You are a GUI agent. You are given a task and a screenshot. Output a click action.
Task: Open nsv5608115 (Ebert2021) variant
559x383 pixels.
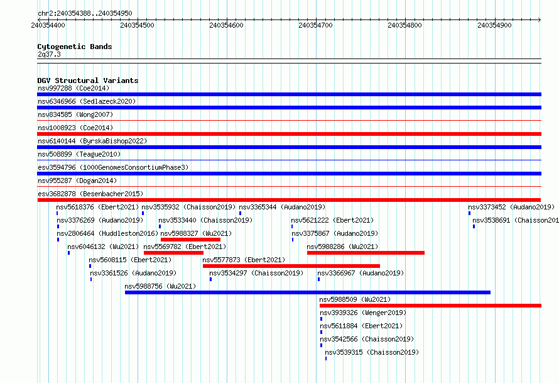pyautogui.click(x=130, y=260)
